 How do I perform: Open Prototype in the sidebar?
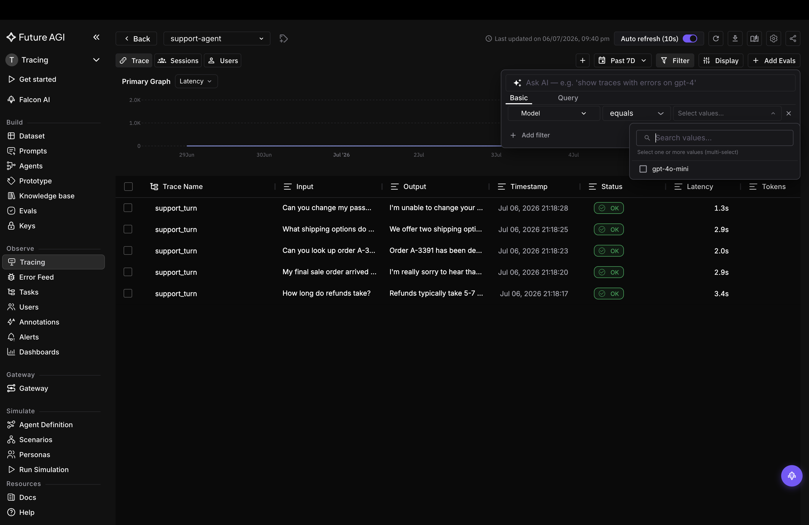(35, 181)
